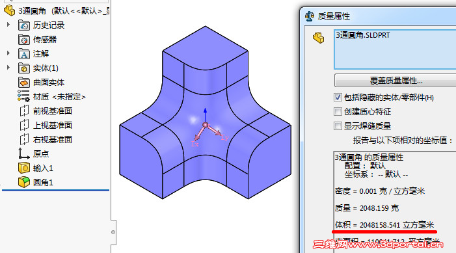Click the 3通圆角 (默认) root node label
The width and height of the screenshot is (456, 253).
[x=64, y=11]
